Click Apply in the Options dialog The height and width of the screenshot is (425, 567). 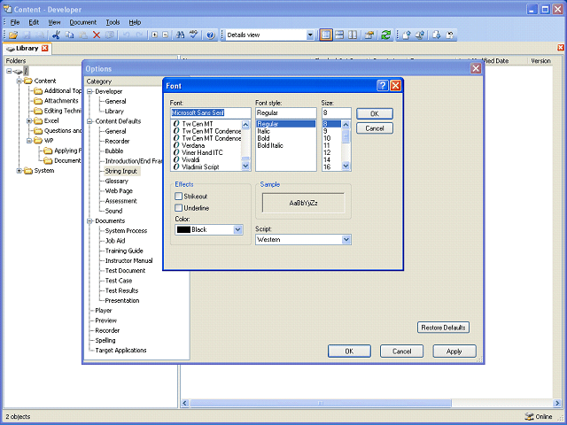[x=454, y=352]
